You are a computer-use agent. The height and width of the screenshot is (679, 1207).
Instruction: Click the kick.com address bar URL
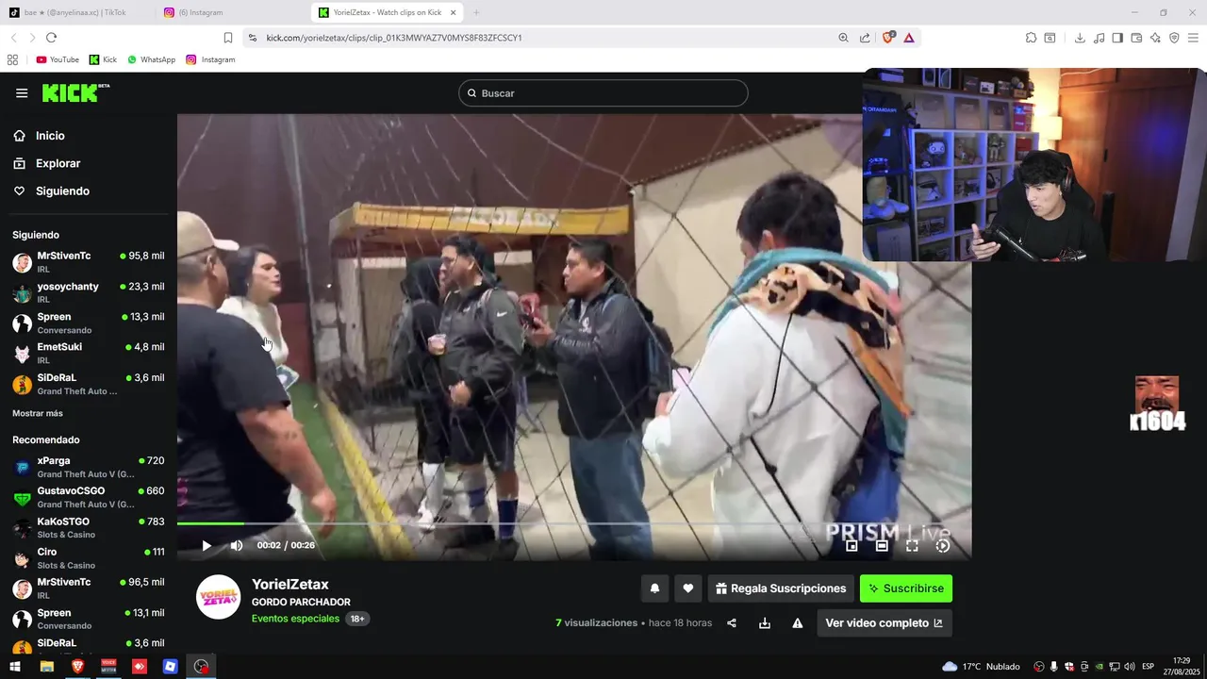pos(394,38)
